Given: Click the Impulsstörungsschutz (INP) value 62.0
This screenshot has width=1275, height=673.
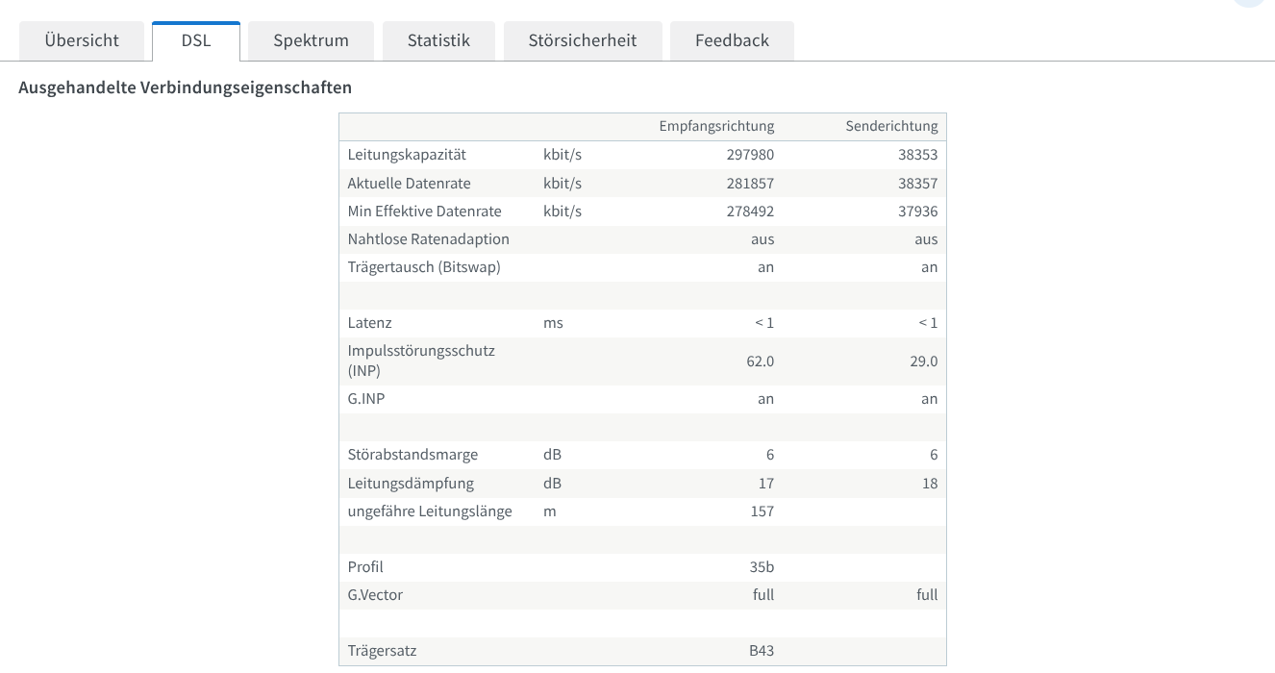Looking at the screenshot, I should (x=760, y=361).
